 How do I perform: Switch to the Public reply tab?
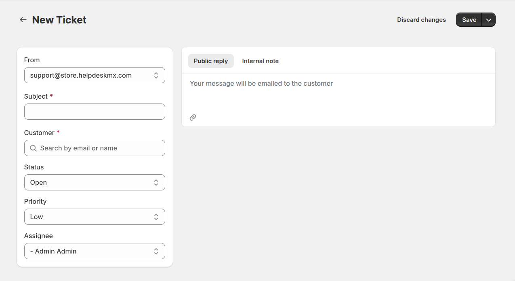pos(210,61)
